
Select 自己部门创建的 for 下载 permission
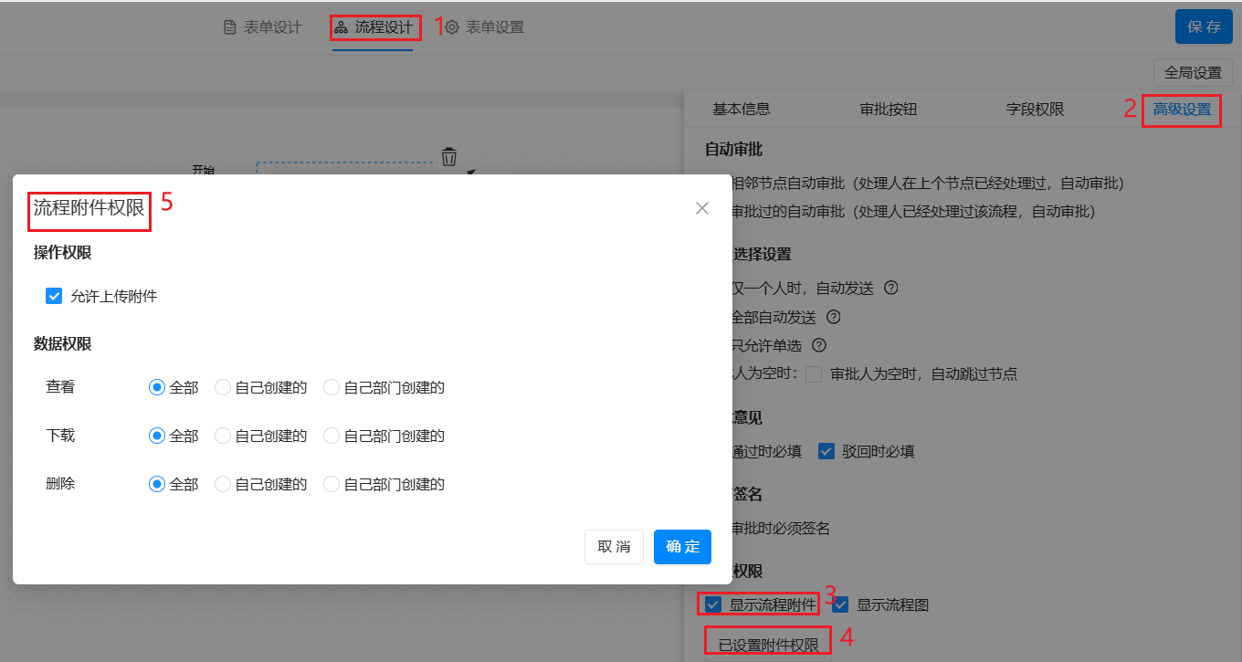332,436
